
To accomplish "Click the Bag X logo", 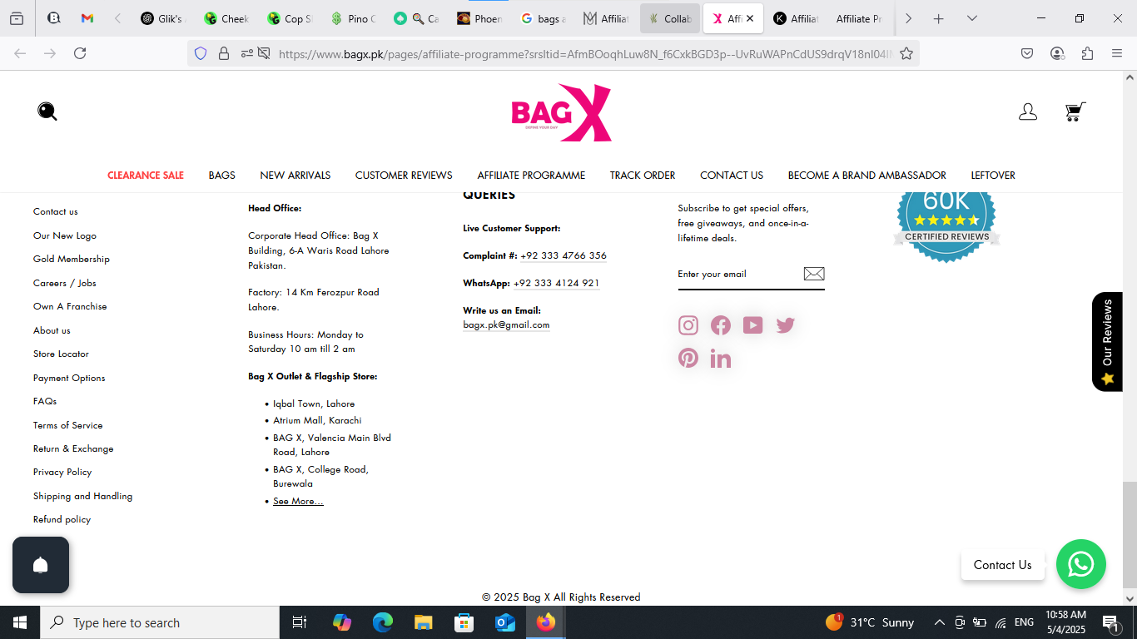I will 562,112.
